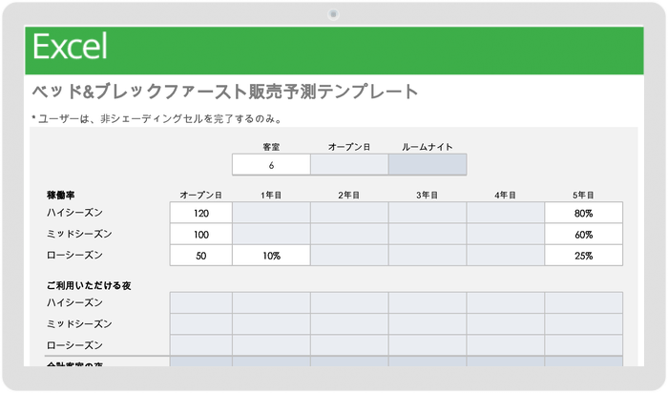Click the 5年目 column header
The width and height of the screenshot is (668, 393).
point(583,195)
